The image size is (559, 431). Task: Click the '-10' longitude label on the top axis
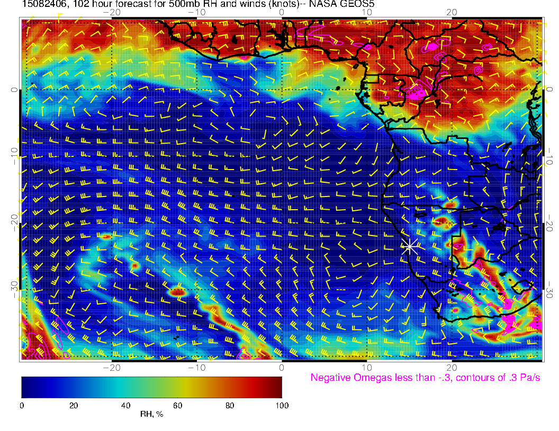(197, 12)
